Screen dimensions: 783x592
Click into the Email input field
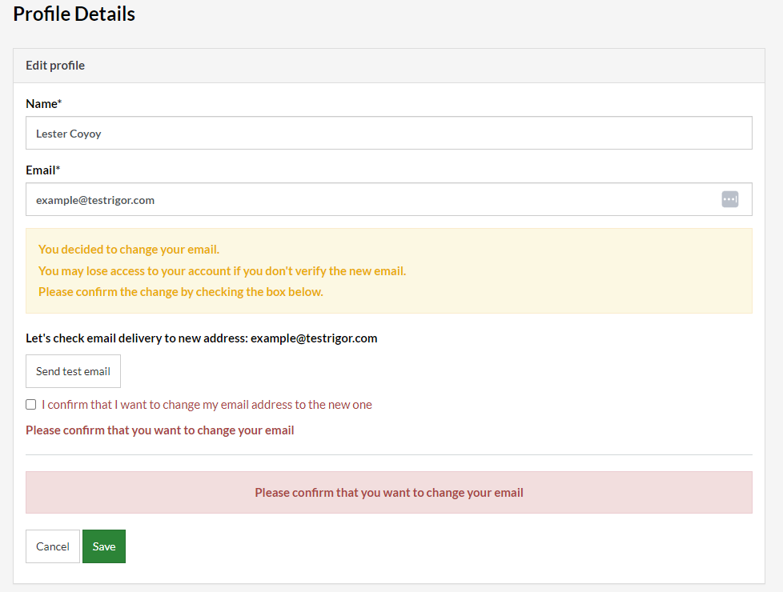click(x=368, y=200)
